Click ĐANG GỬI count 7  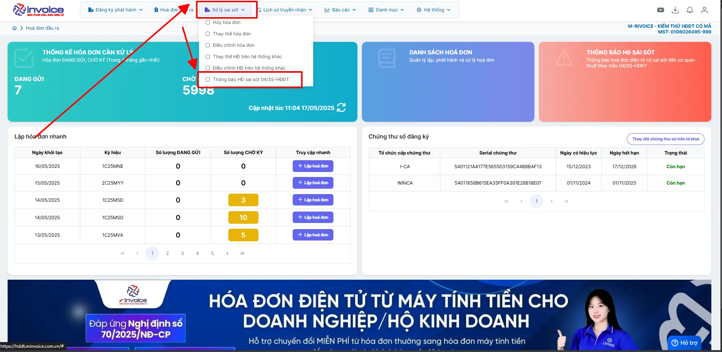(18, 90)
